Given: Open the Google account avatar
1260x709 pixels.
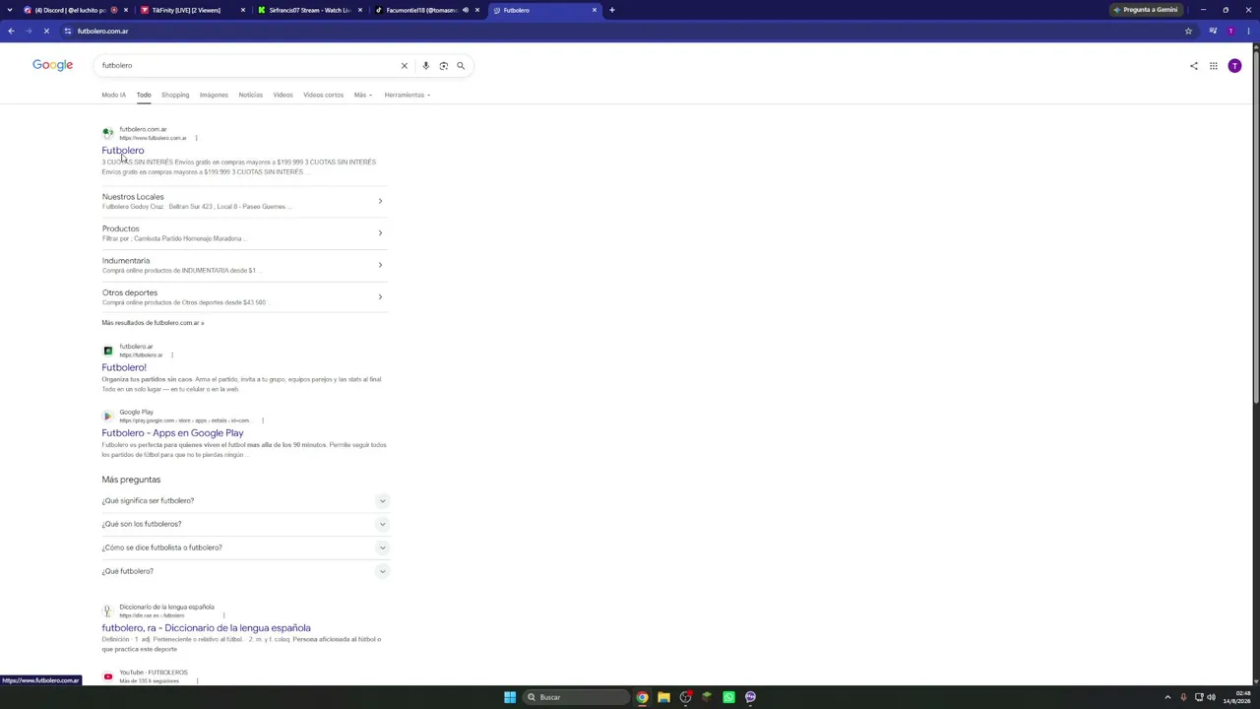Looking at the screenshot, I should click(x=1234, y=66).
